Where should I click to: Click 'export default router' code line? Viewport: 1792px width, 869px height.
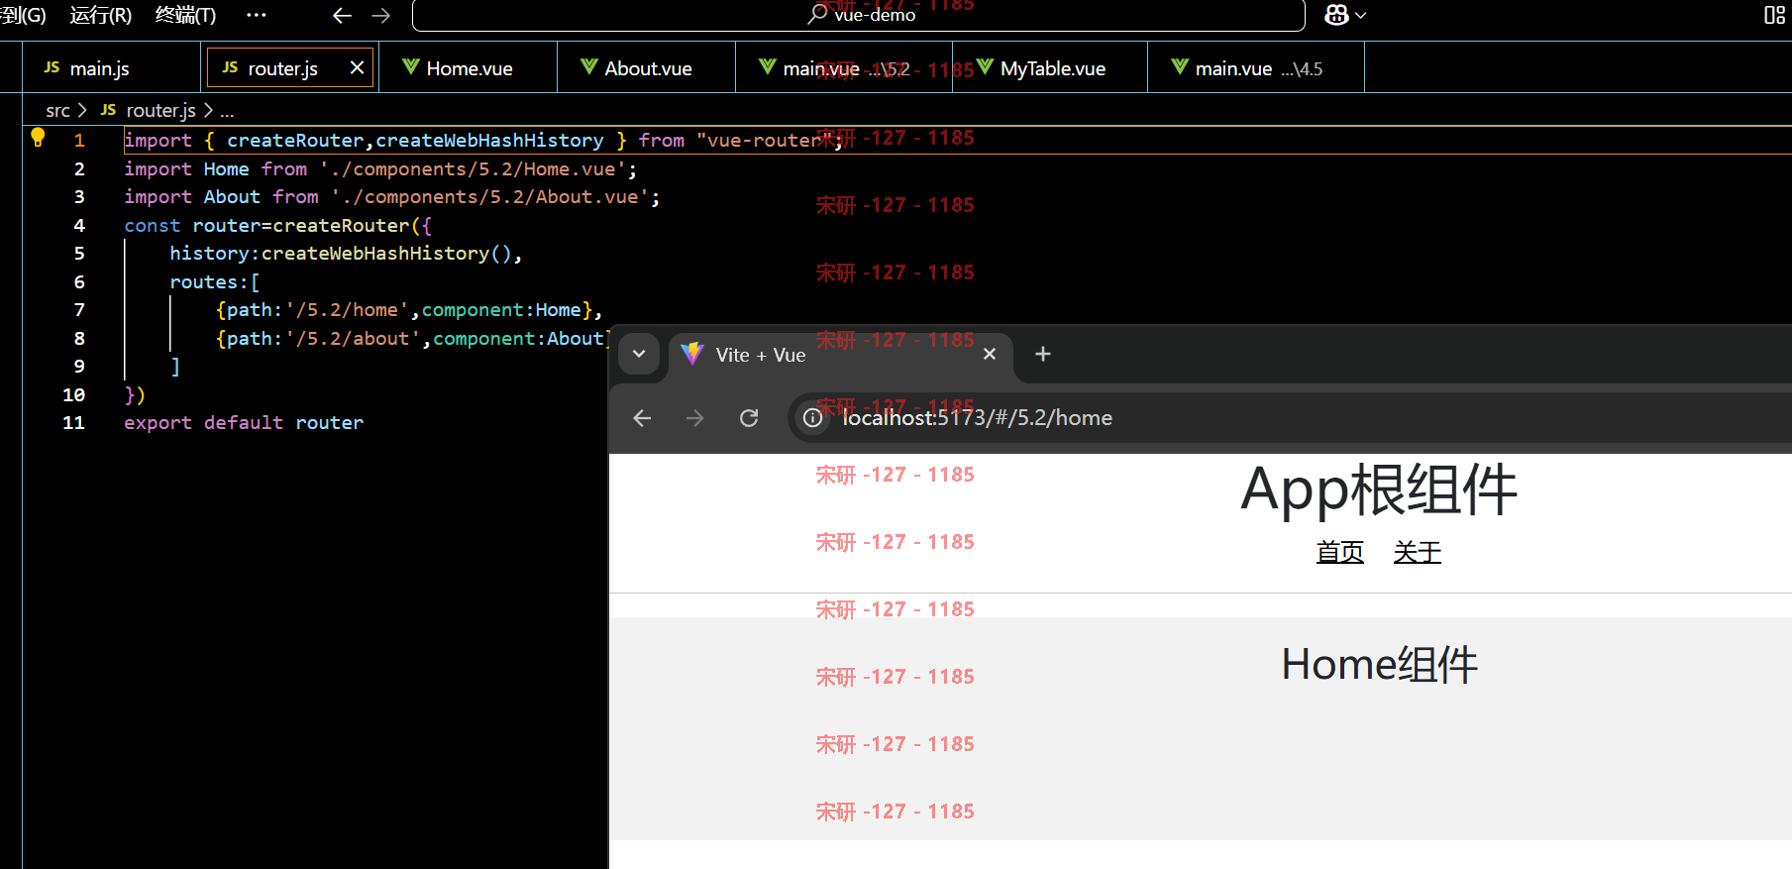(244, 422)
